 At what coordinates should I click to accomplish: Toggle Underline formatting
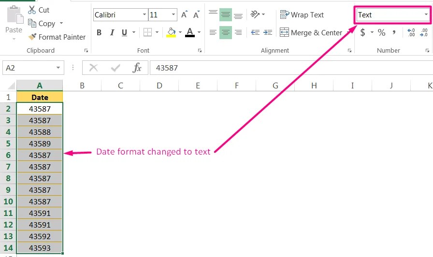[125, 32]
